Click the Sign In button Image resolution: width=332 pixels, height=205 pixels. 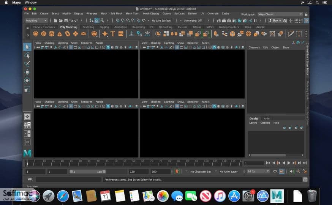[275, 20]
